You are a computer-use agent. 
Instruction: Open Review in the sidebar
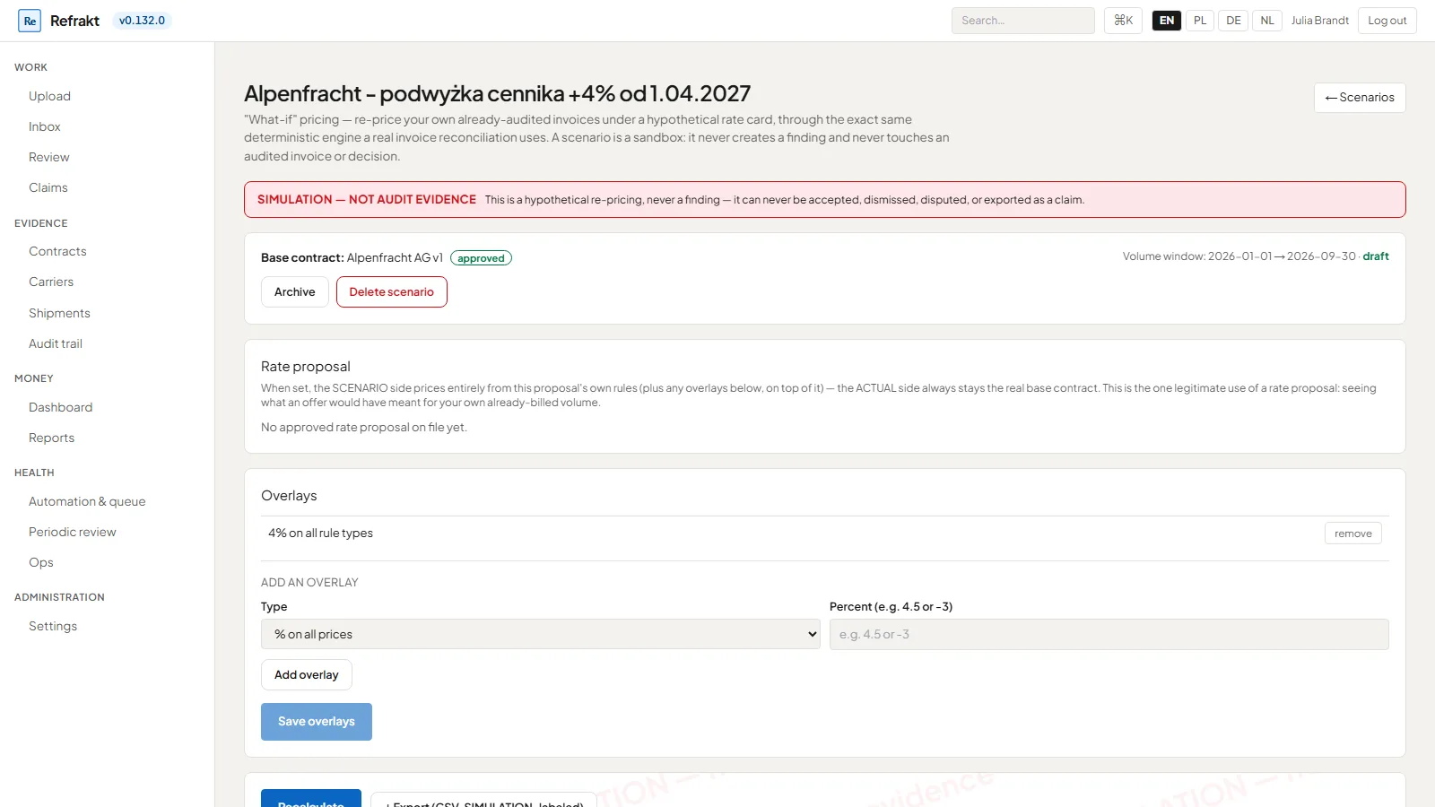(x=49, y=157)
